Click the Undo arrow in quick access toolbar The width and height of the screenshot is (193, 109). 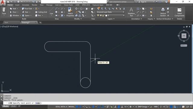tap(22, 2)
